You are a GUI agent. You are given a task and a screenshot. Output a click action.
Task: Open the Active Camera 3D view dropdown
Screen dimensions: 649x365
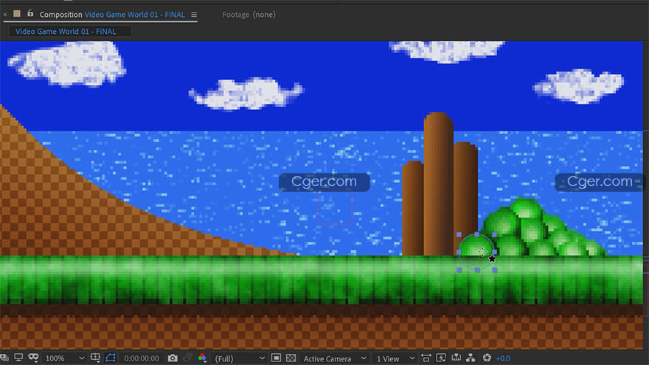tap(334, 358)
